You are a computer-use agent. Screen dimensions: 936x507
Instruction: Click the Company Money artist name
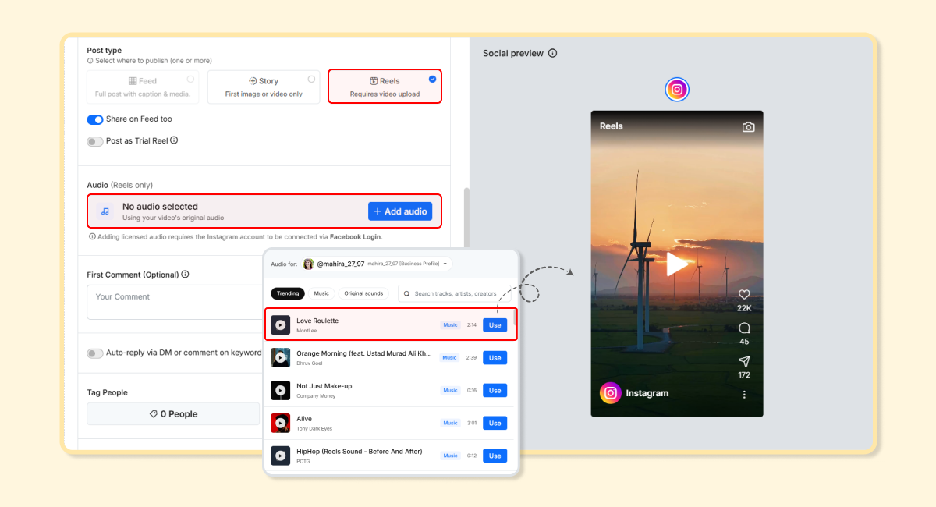(316, 396)
